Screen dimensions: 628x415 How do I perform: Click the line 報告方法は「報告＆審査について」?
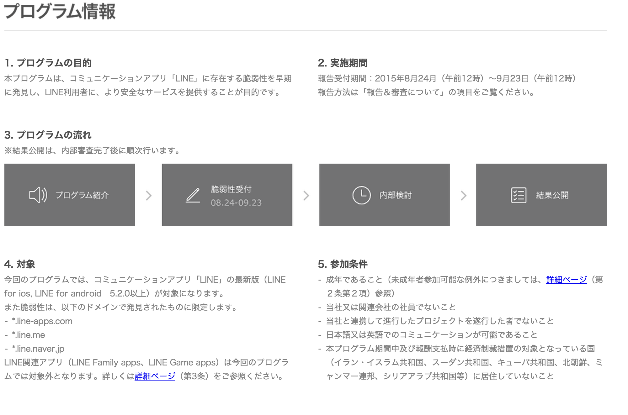(427, 92)
